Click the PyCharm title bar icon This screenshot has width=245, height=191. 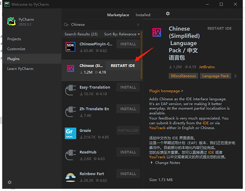tap(7, 4)
